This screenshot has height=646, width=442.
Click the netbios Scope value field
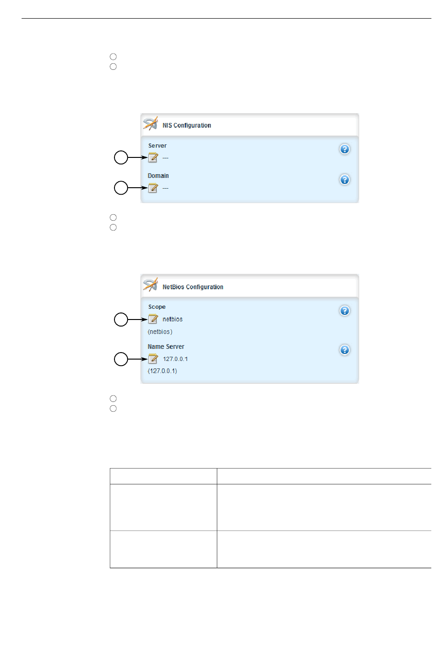tap(173, 320)
